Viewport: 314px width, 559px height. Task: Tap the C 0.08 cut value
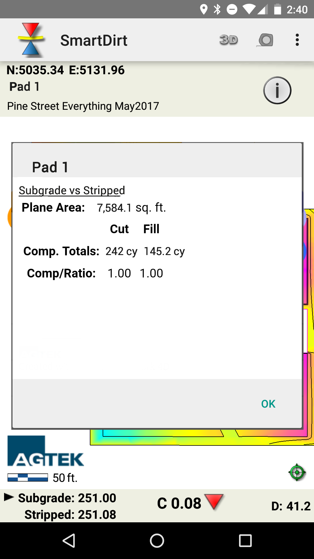(179, 503)
